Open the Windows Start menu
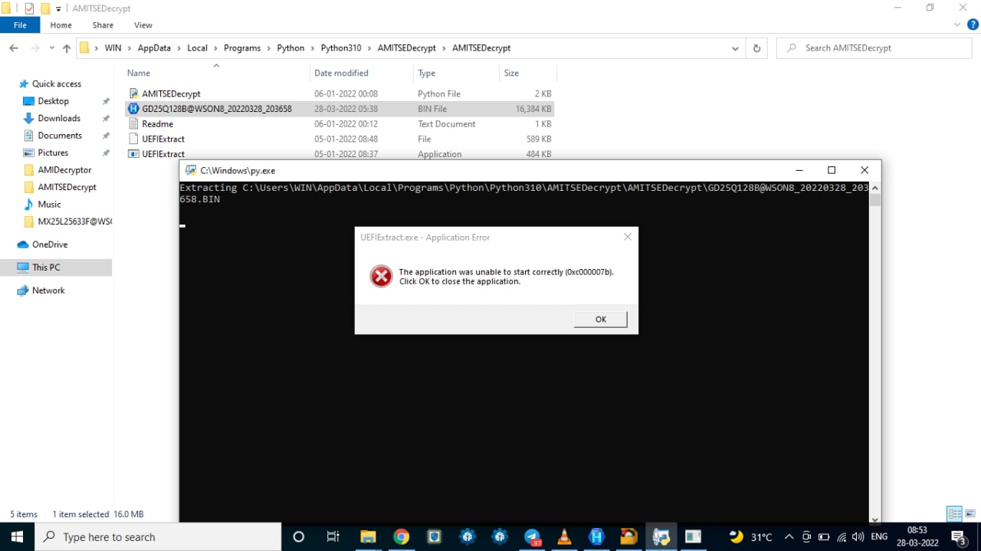 coord(17,536)
